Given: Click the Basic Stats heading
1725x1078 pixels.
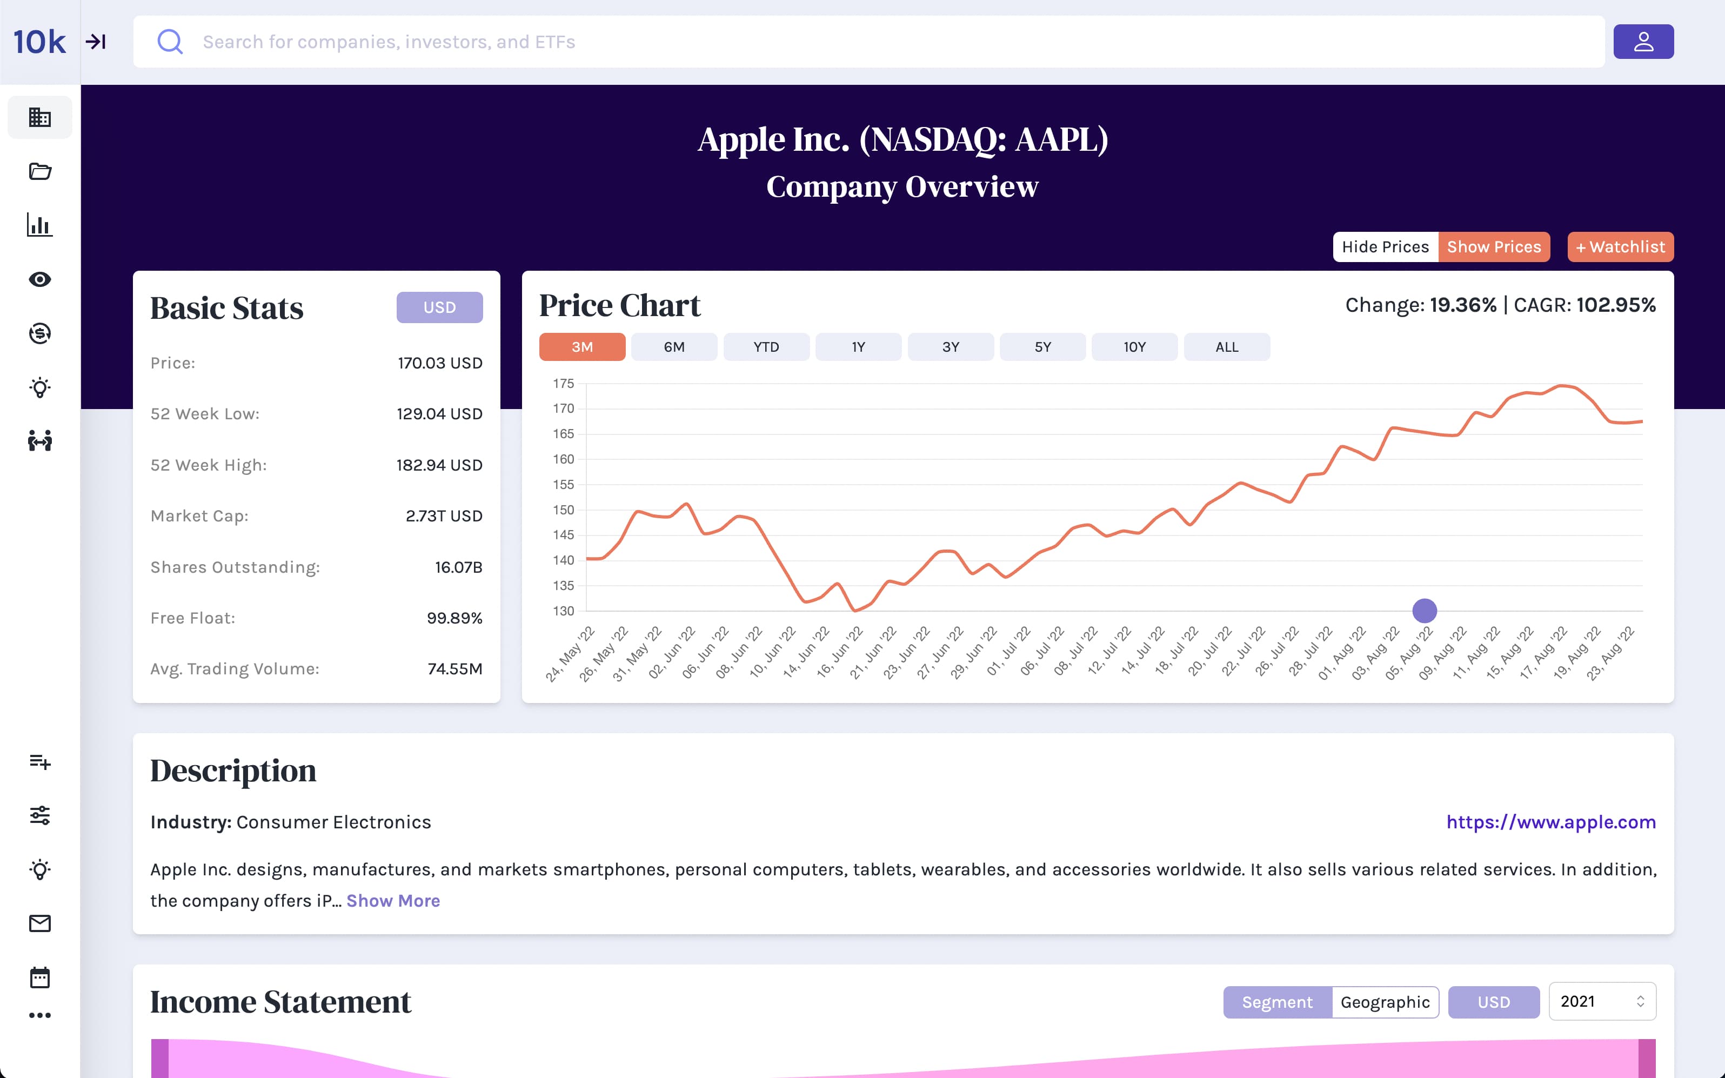Looking at the screenshot, I should (x=226, y=308).
